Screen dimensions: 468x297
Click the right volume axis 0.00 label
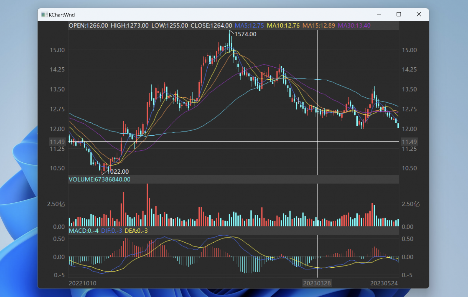pos(408,227)
